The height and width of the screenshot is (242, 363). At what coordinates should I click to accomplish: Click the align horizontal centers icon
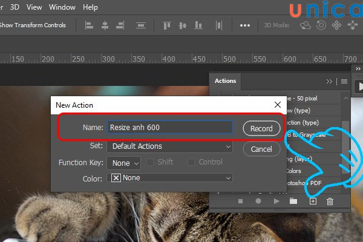tap(105, 25)
